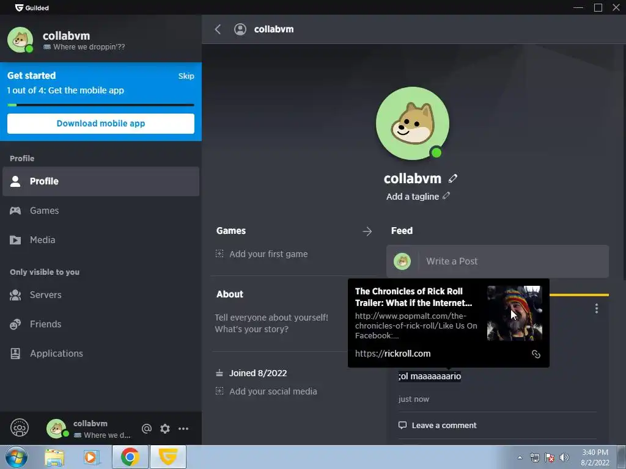Open Media in the sidebar
Image resolution: width=626 pixels, height=469 pixels.
click(101, 239)
